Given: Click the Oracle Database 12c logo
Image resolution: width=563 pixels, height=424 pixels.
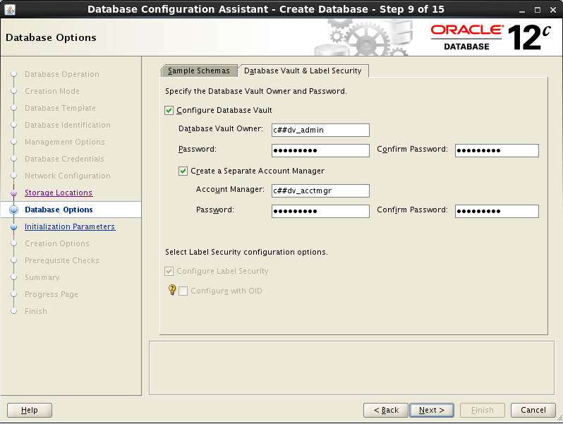Looking at the screenshot, I should point(490,37).
